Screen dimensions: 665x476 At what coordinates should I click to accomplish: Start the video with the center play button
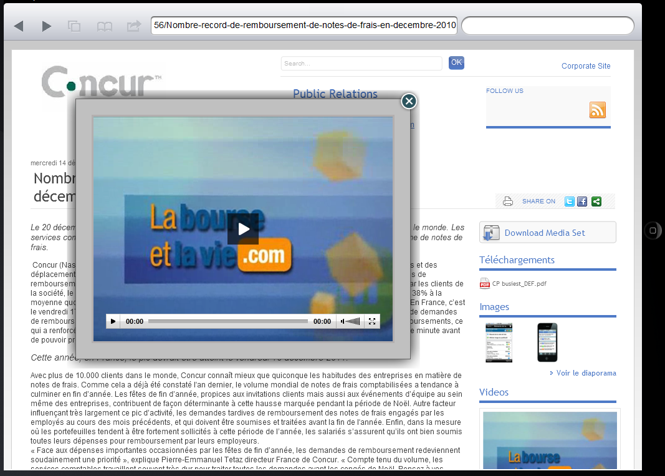pyautogui.click(x=243, y=229)
